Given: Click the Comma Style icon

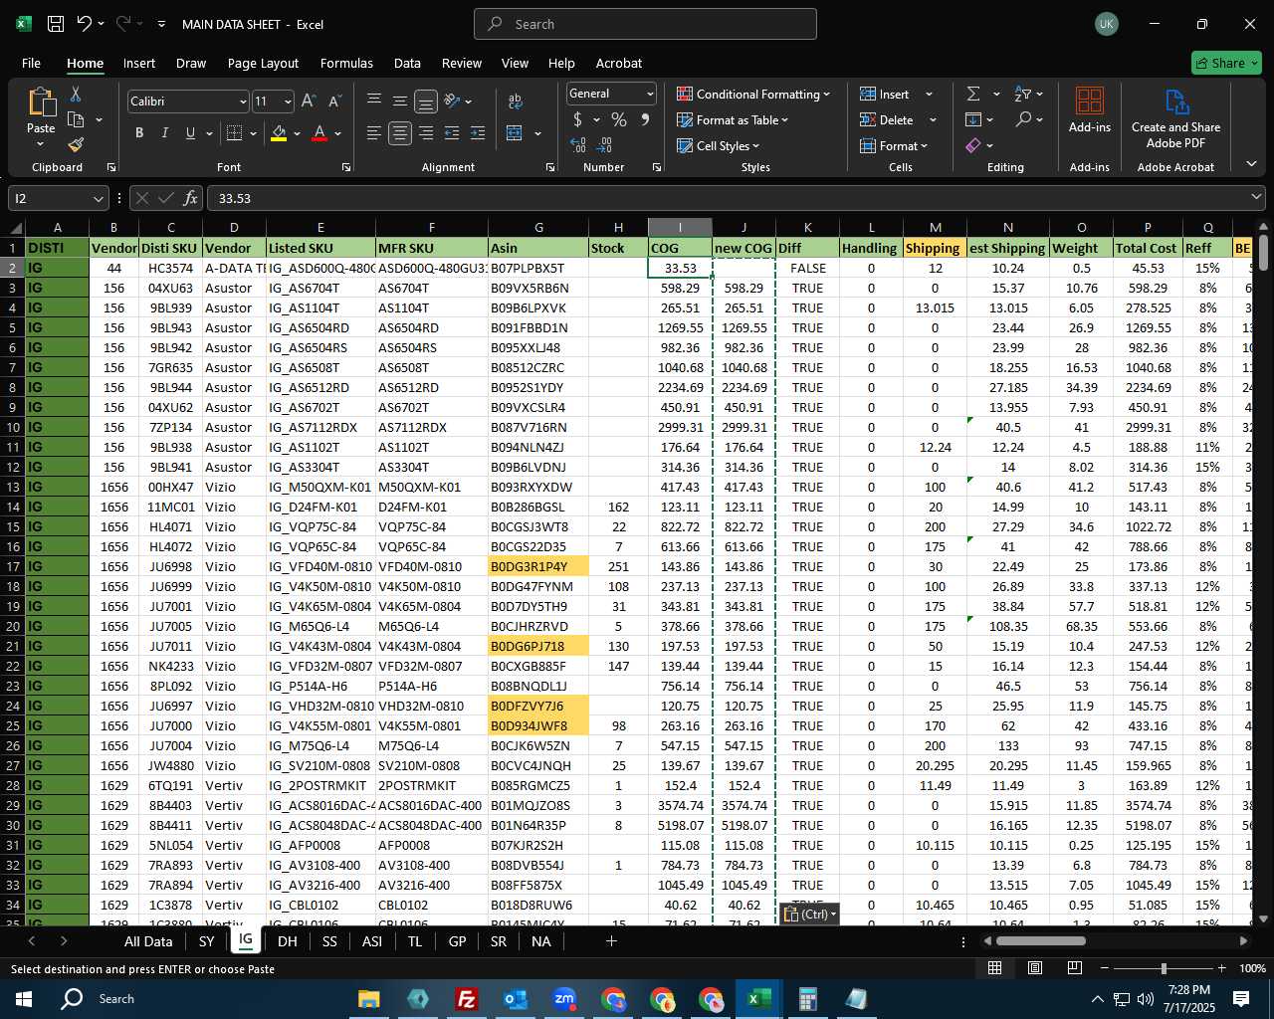Looking at the screenshot, I should (x=645, y=119).
